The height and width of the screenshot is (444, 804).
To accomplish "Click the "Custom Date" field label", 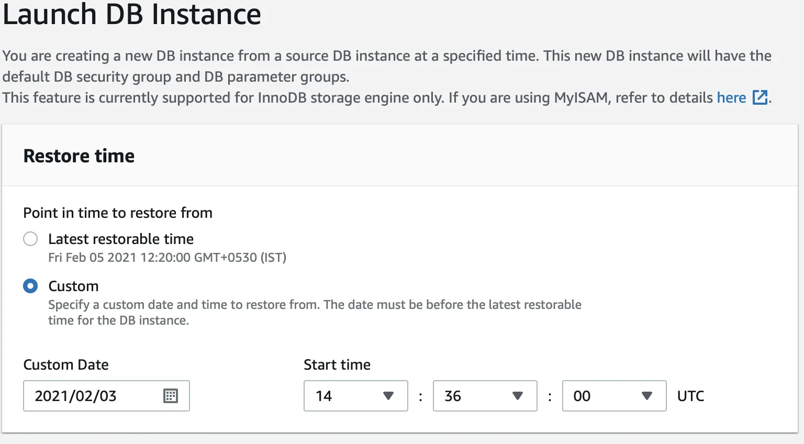I will (66, 365).
